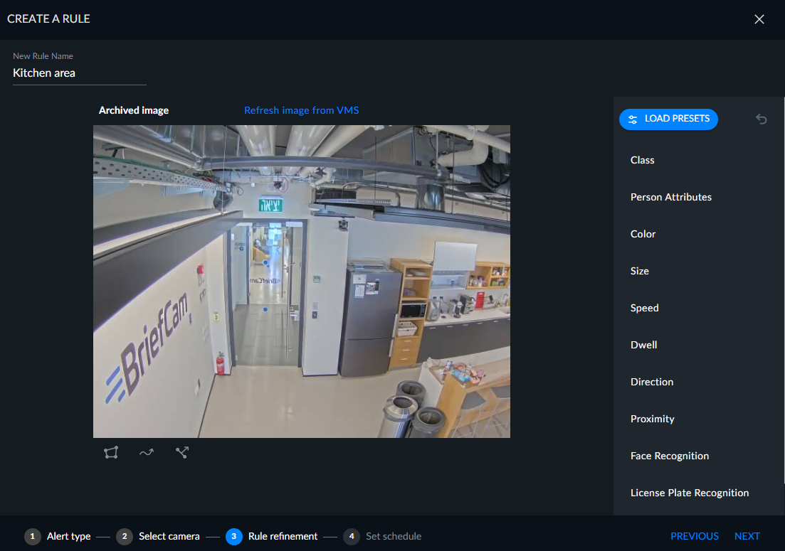The width and height of the screenshot is (785, 551).
Task: Click the NEXT button
Action: (x=747, y=536)
